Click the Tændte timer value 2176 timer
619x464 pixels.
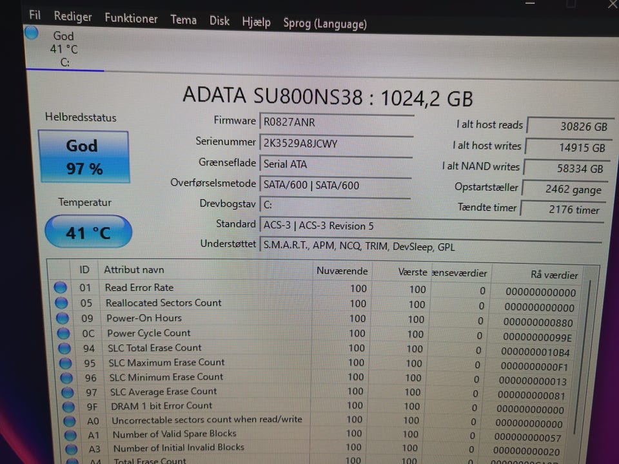[x=562, y=209]
